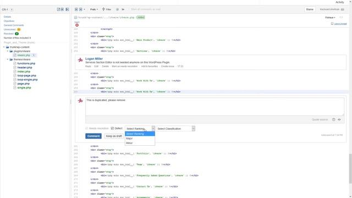Click the middle icon in sidebar header
The height and width of the screenshot is (198, 352).
click(x=62, y=9)
